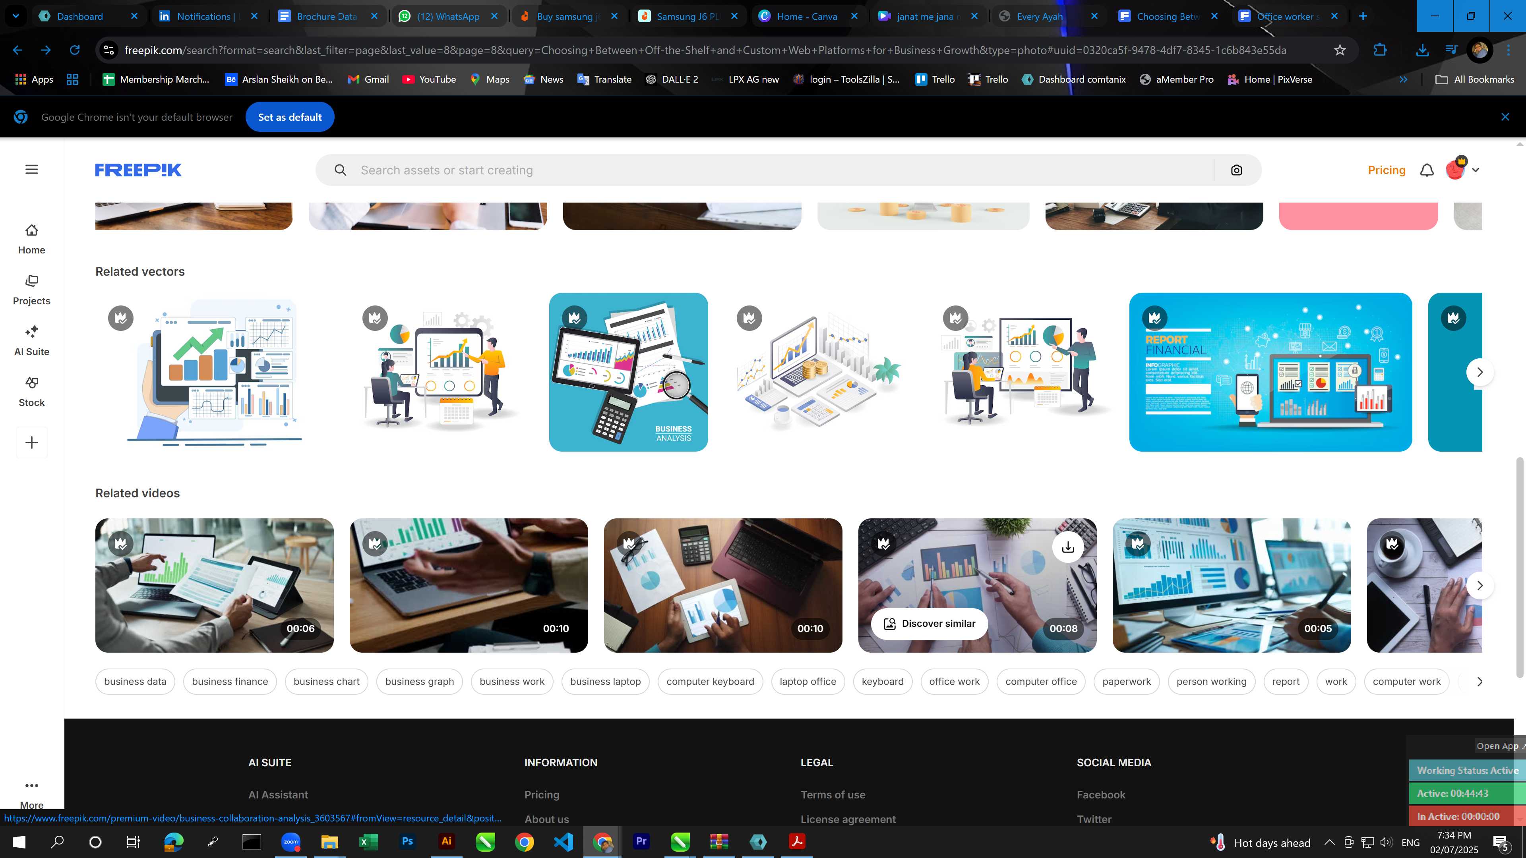Open the user avatar account menu

pyautogui.click(x=1462, y=169)
